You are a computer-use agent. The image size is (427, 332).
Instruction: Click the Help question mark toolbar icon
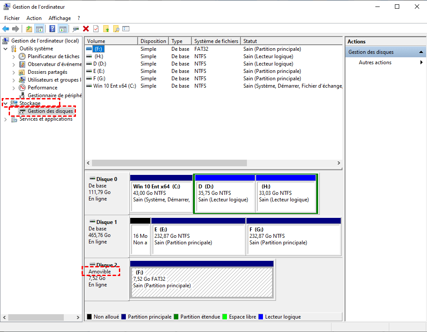52,29
